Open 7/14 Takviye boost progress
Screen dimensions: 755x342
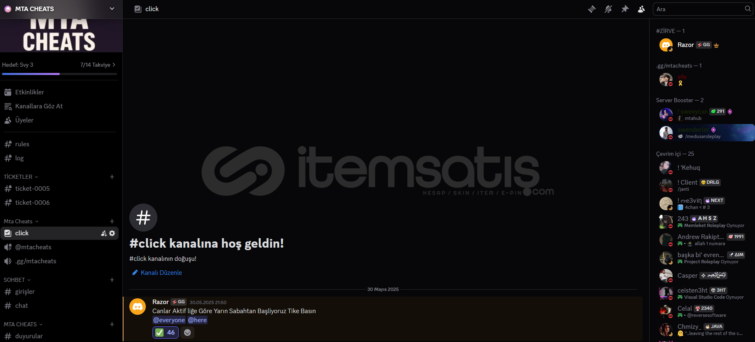(x=98, y=65)
